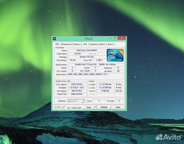Click the Ext. Model value F
The height and width of the screenshot is (144, 184).
96,71
